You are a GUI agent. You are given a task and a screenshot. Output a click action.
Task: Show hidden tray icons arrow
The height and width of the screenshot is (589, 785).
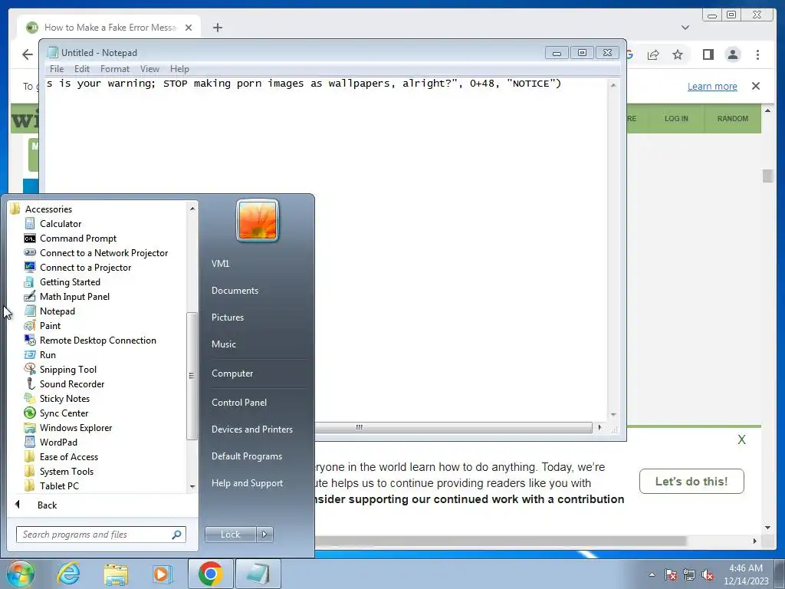tap(652, 574)
